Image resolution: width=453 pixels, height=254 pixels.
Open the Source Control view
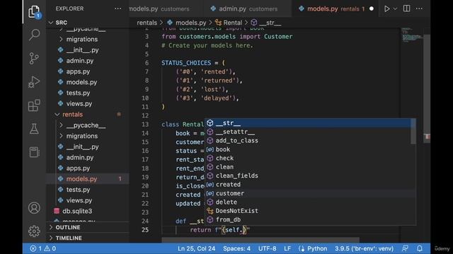point(34,58)
